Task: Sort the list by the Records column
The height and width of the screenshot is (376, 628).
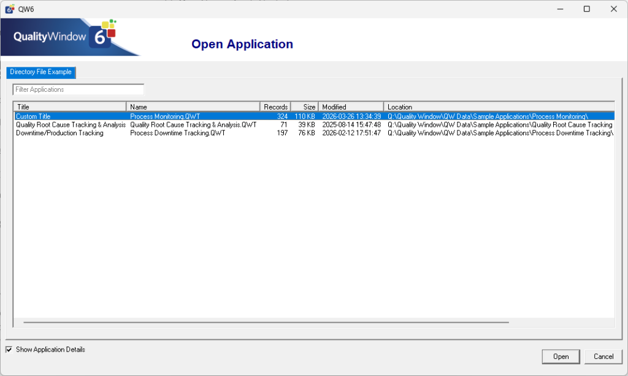Action: coord(275,107)
